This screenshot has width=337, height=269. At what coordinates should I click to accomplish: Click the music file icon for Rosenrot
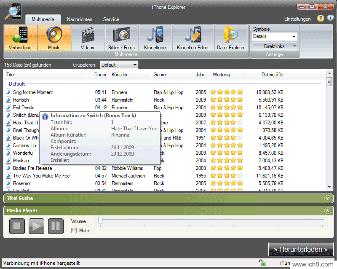click(8, 183)
